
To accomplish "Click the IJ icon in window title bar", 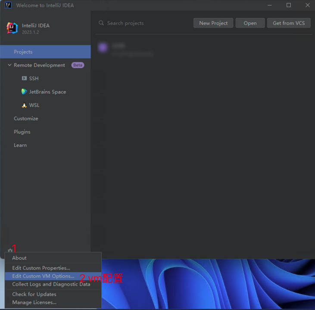I will (x=8, y=5).
